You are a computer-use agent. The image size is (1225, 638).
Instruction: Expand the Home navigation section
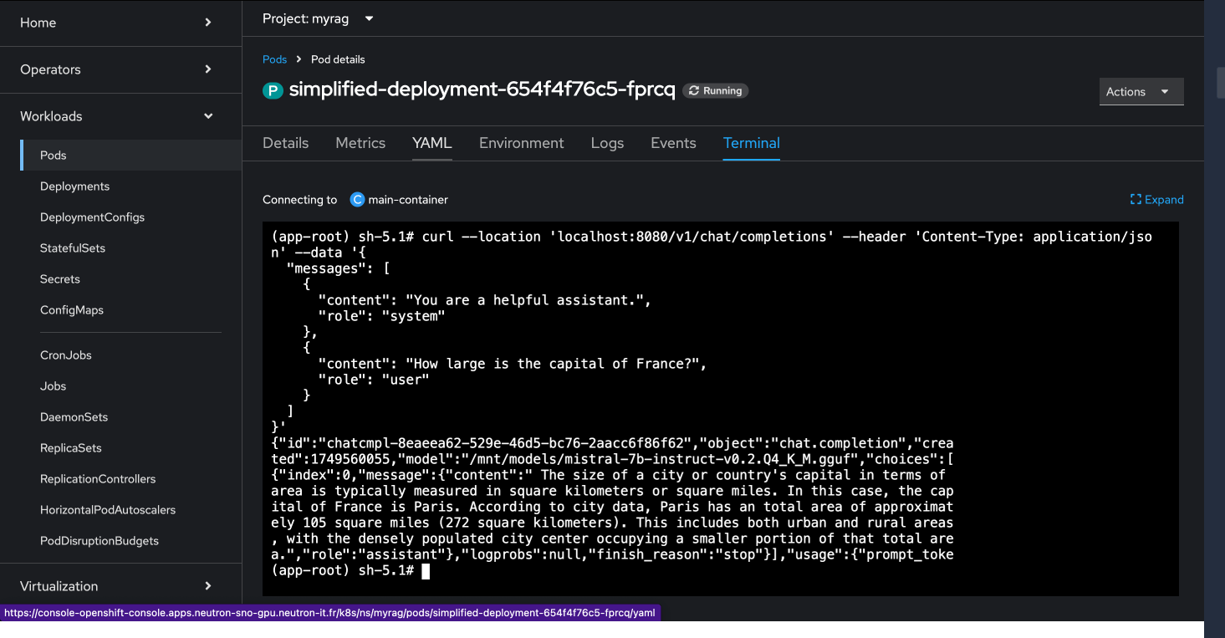point(121,23)
